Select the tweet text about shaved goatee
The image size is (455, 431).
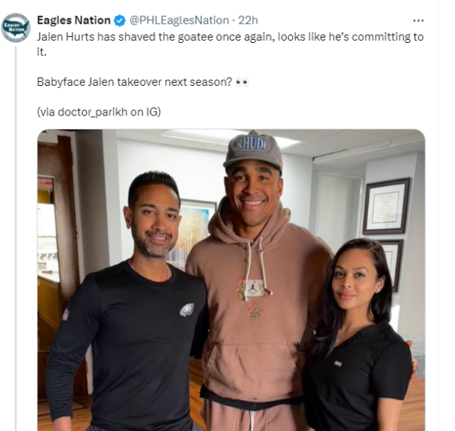pyautogui.click(x=230, y=44)
